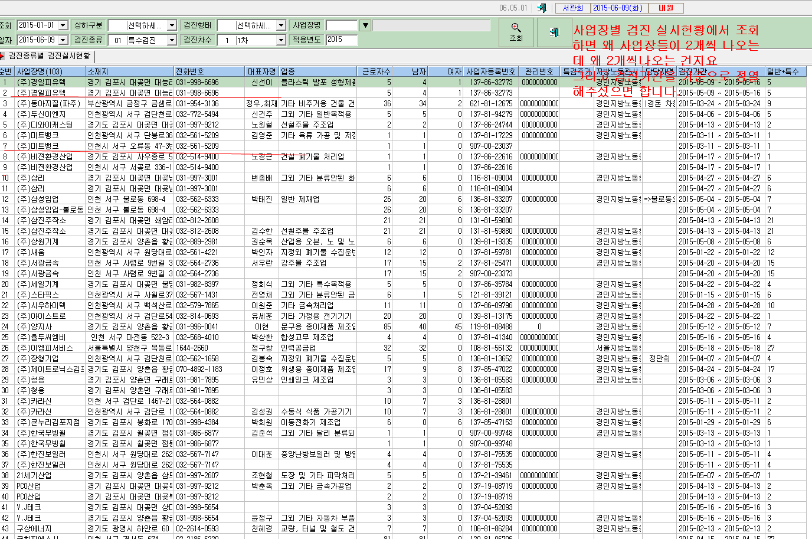Viewport: 812px width, 539px height.
Task: Click the exit door icon beside 조회
Action: pyautogui.click(x=554, y=32)
